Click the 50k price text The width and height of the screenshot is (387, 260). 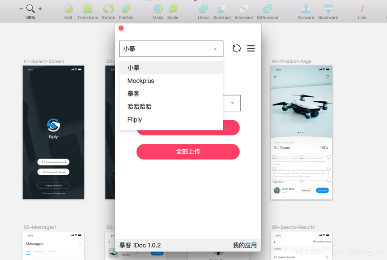[324, 147]
